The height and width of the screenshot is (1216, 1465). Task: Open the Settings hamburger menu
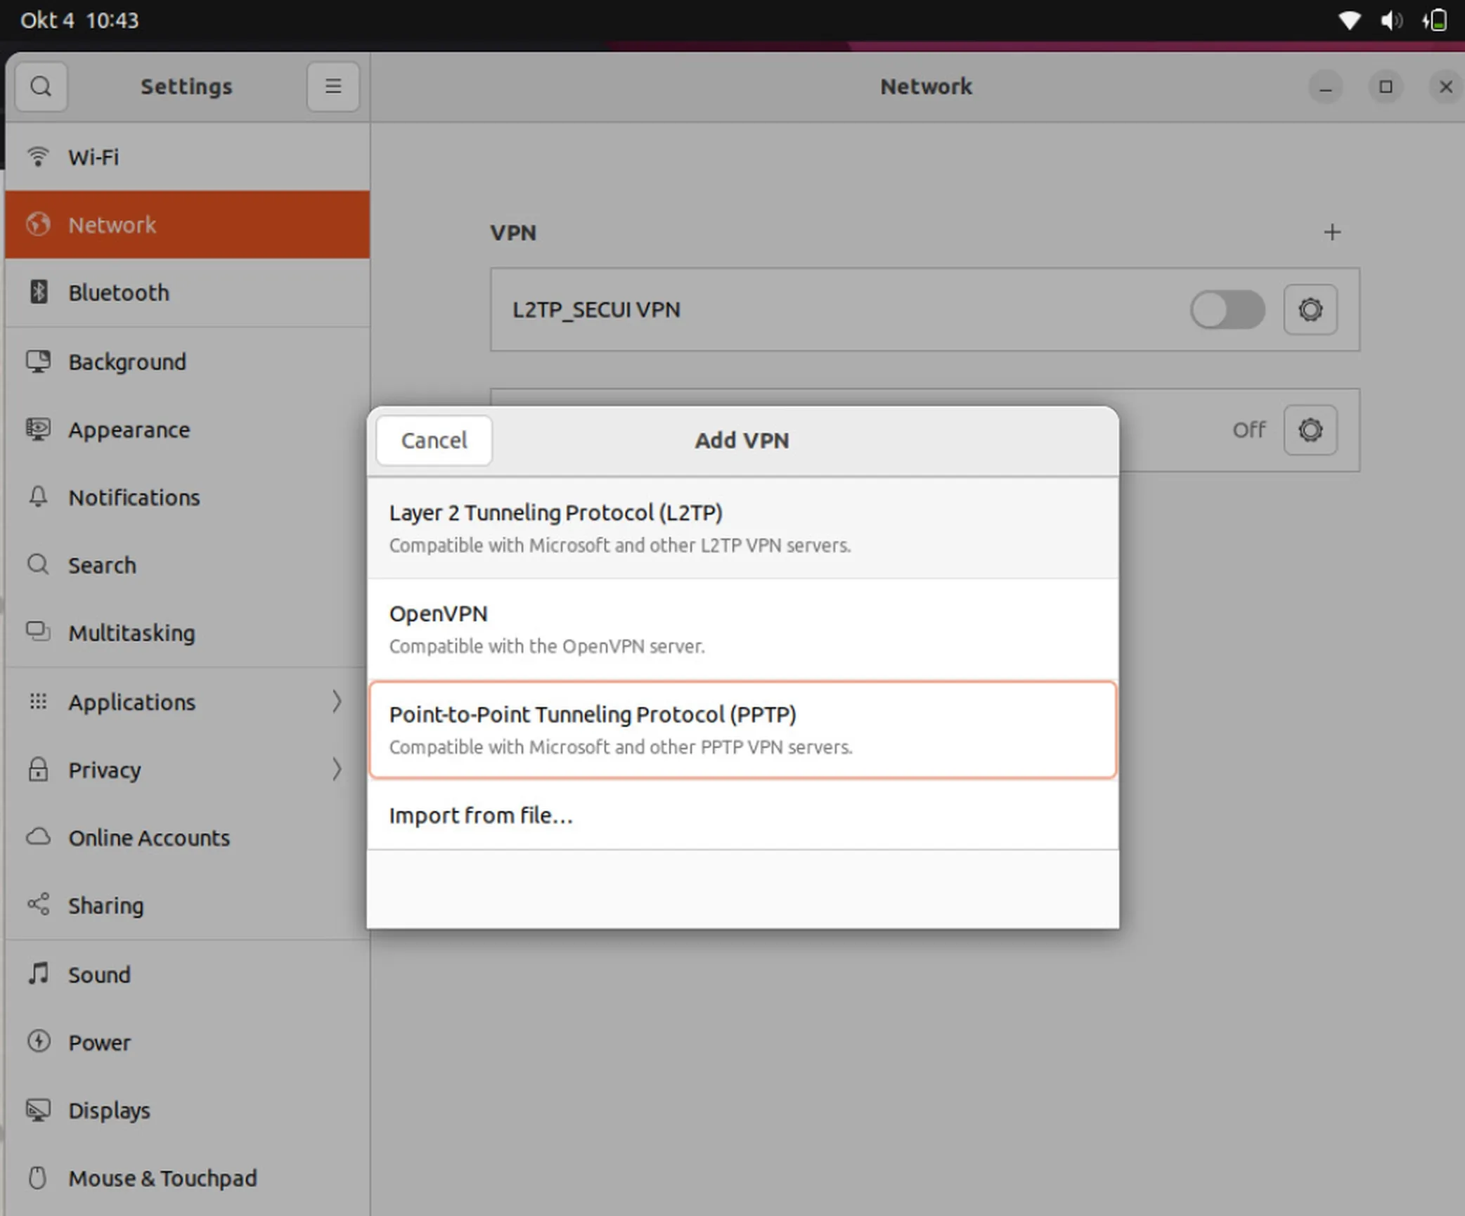[x=333, y=86]
